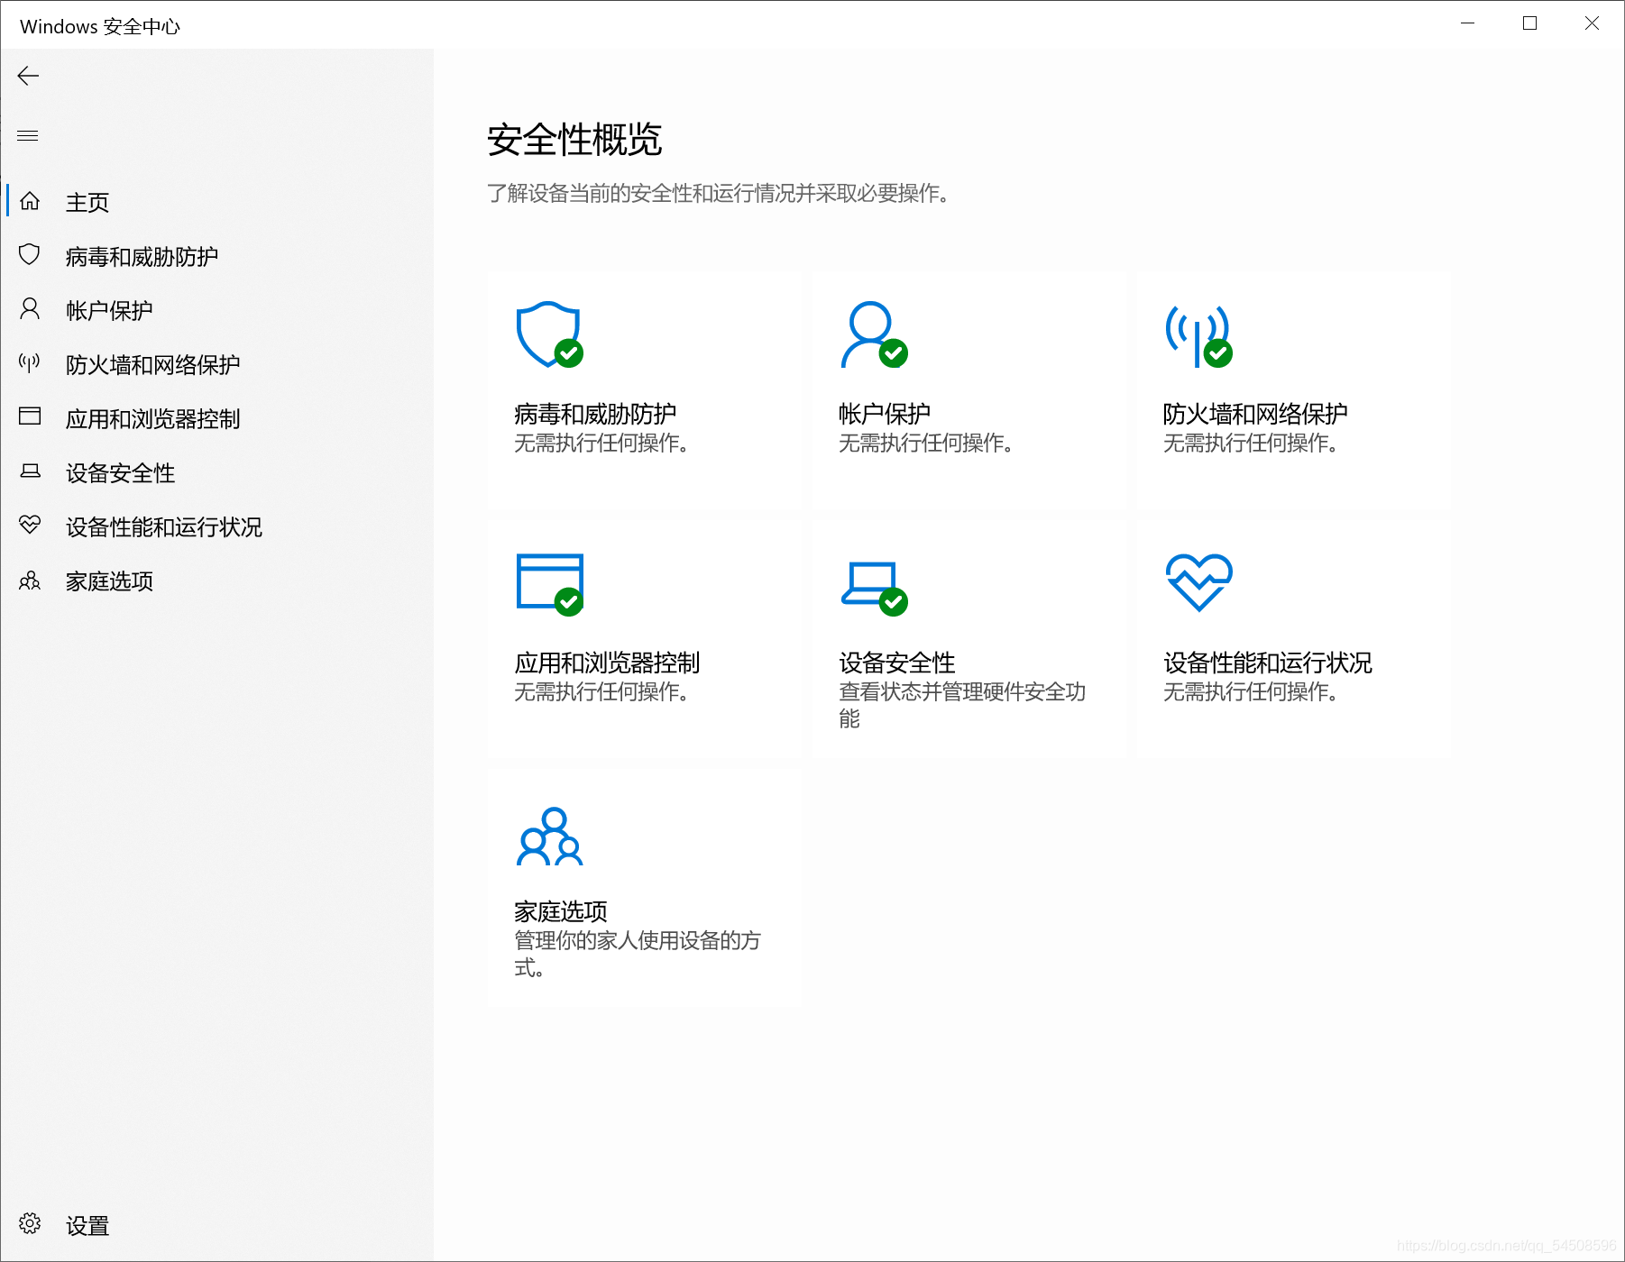Screen dimensions: 1625x1262
Task: Click 管理你的家人使用设备的方式 description text
Action: click(638, 954)
